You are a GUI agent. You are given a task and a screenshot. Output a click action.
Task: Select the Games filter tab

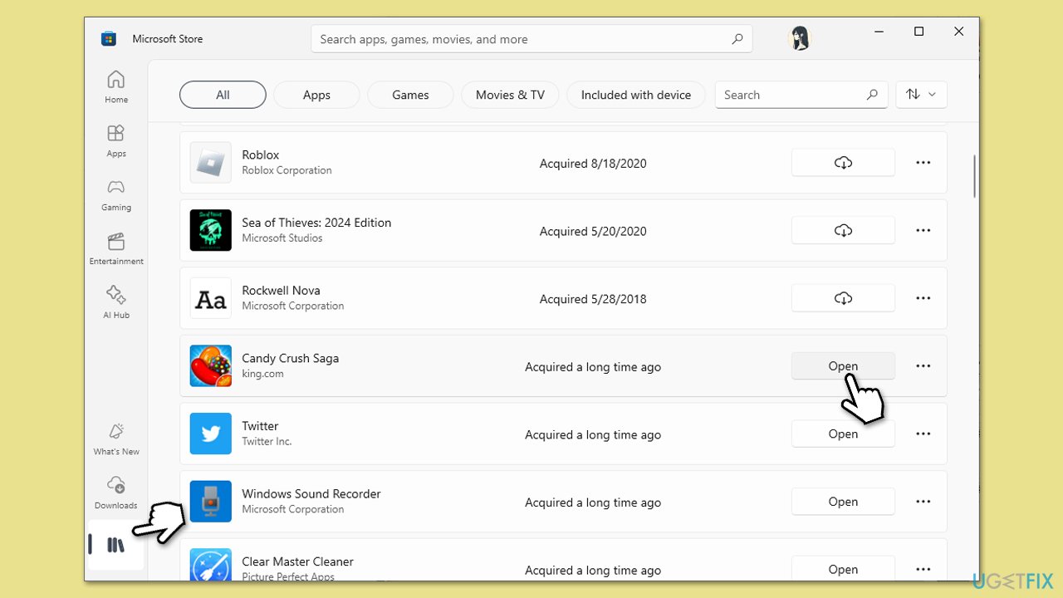click(410, 95)
